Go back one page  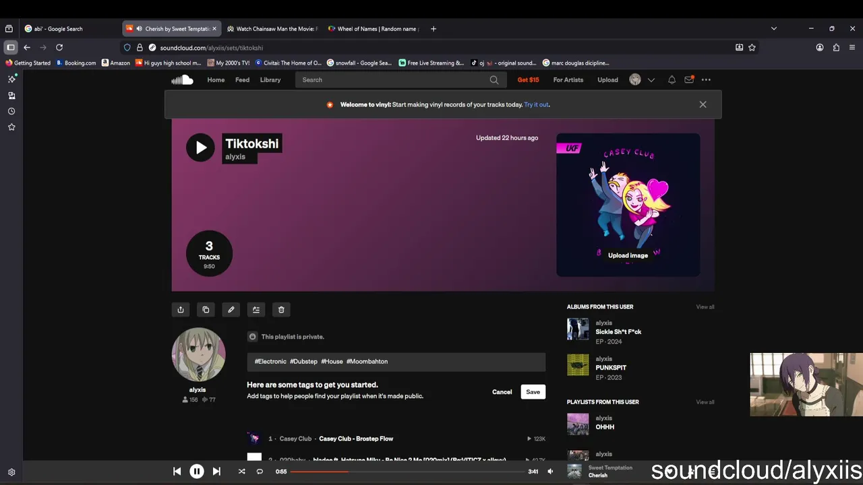tap(27, 48)
